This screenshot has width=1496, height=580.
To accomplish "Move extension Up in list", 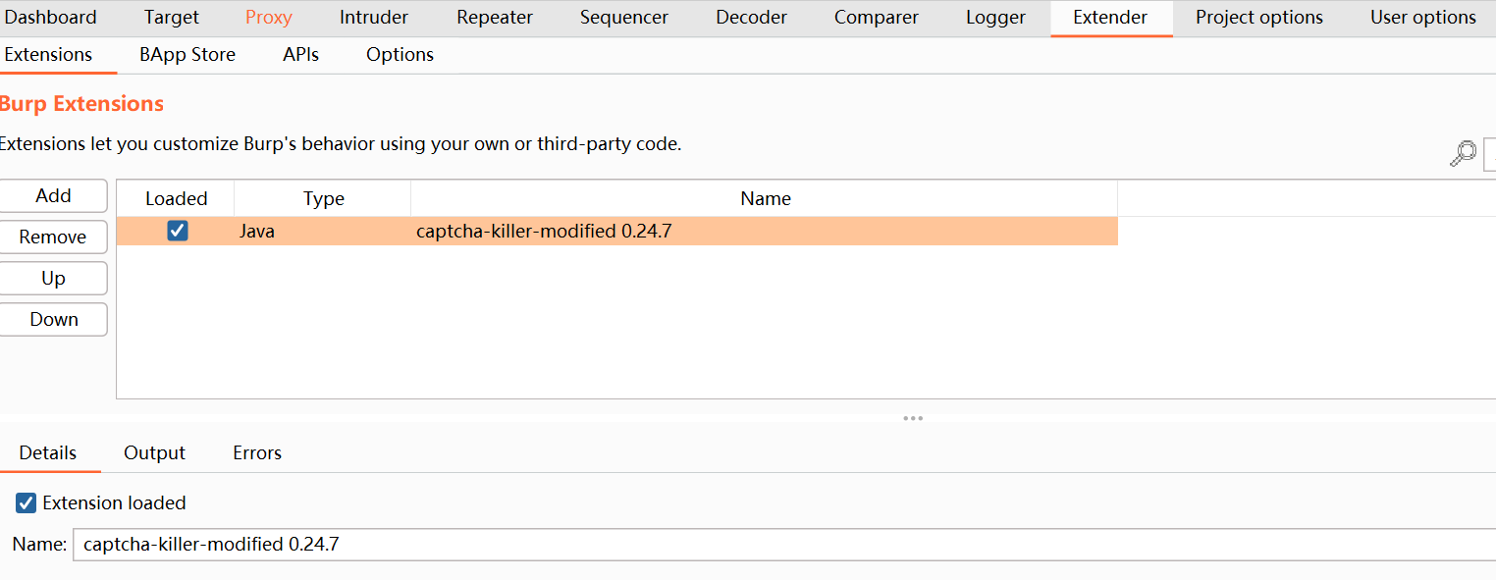I will click(53, 279).
